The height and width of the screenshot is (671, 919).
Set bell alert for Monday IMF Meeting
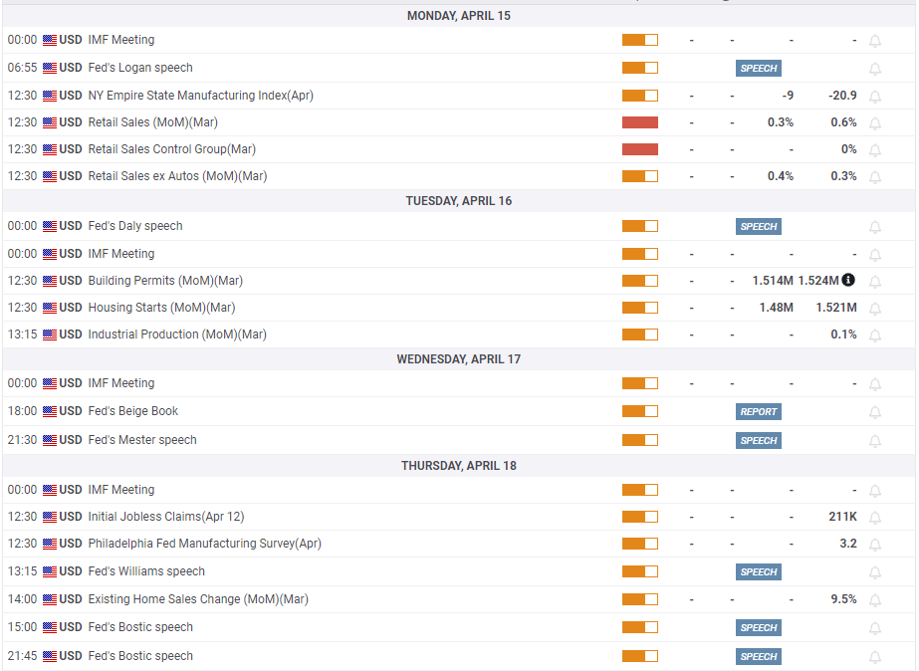tap(875, 41)
